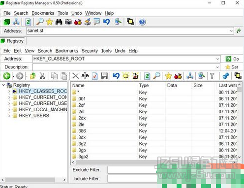Screen dimensions: 244x188
Task: Select the .386 key row
Action: (154, 131)
